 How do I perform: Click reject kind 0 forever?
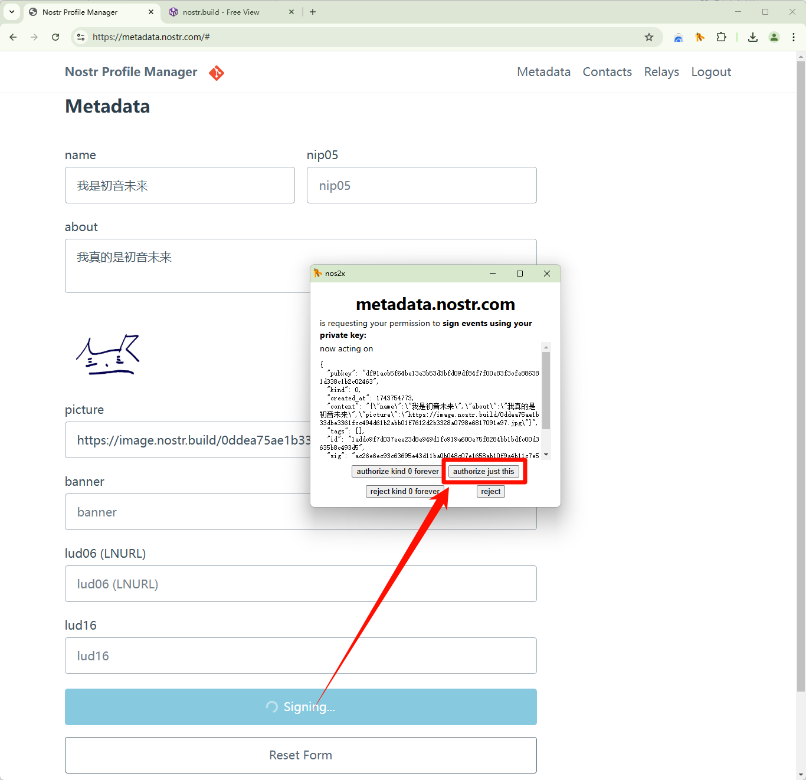pos(405,492)
